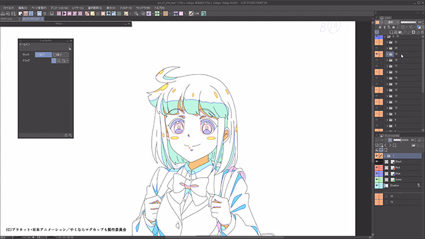The image size is (425, 239).
Task: Select layer folder 10 row
Action: pyautogui.click(x=403, y=108)
